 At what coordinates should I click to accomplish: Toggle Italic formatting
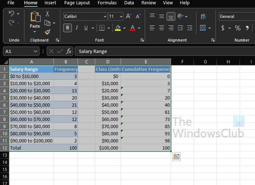tap(77, 28)
